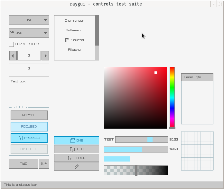
Task: Select the TWO toggle with folder icon
Action: click(x=77, y=149)
